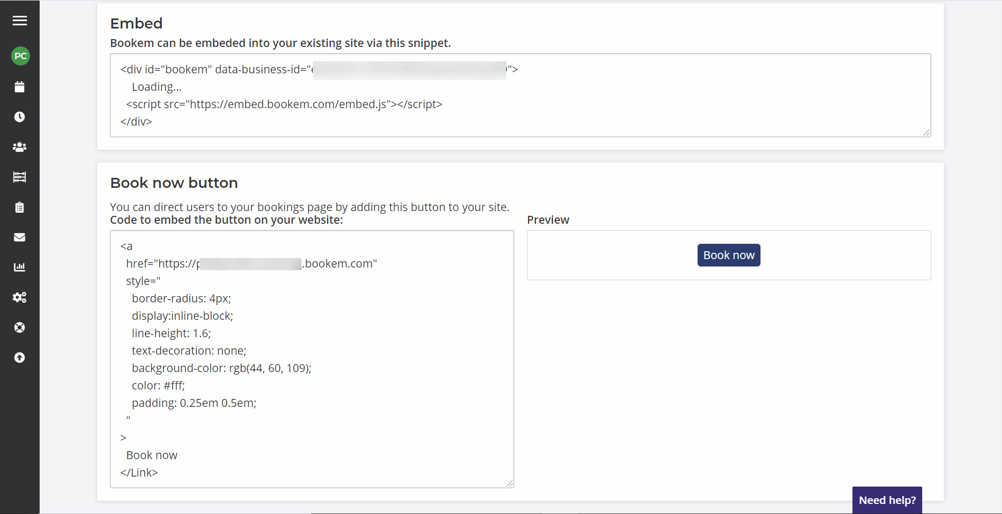Click the Book now preview button
Viewport: 1002px width, 514px height.
[729, 255]
